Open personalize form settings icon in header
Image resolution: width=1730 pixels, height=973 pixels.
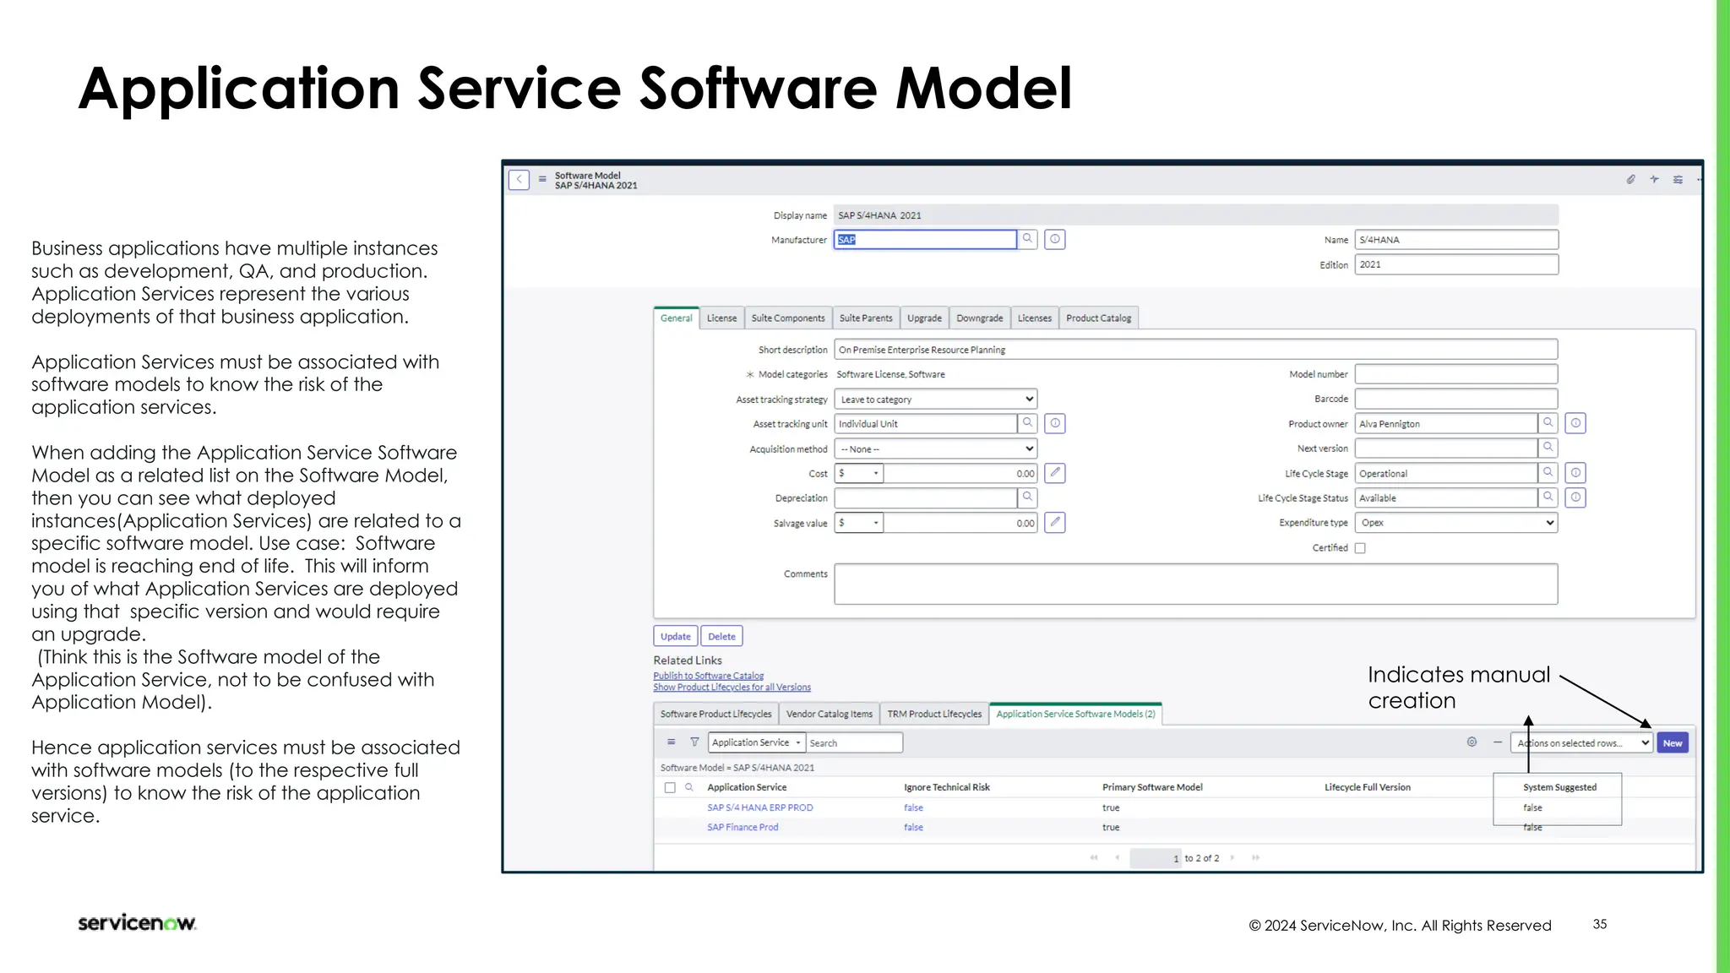[x=1678, y=179]
